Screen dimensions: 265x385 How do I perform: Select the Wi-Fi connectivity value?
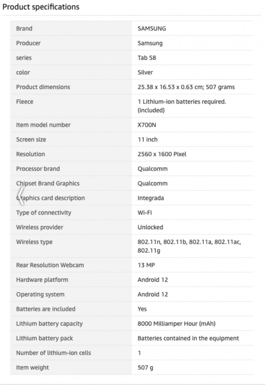click(144, 213)
